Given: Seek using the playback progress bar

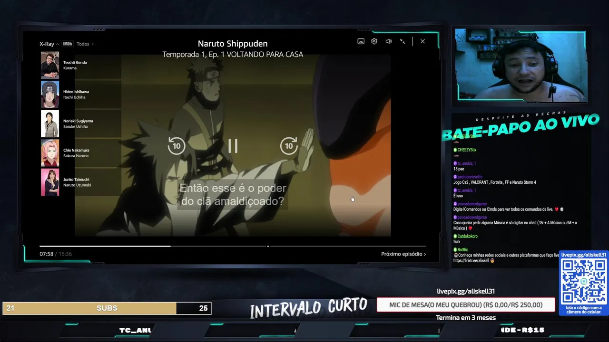Looking at the screenshot, I should (x=233, y=246).
